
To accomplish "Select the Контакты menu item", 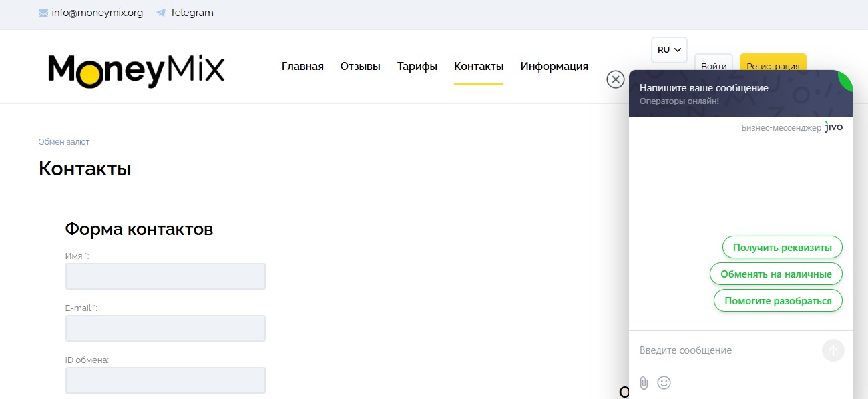I will point(479,66).
